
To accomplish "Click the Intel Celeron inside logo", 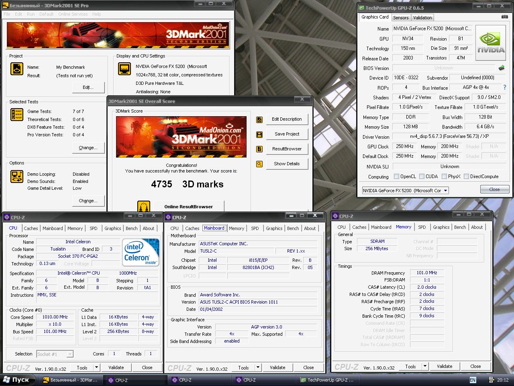I will [140, 252].
